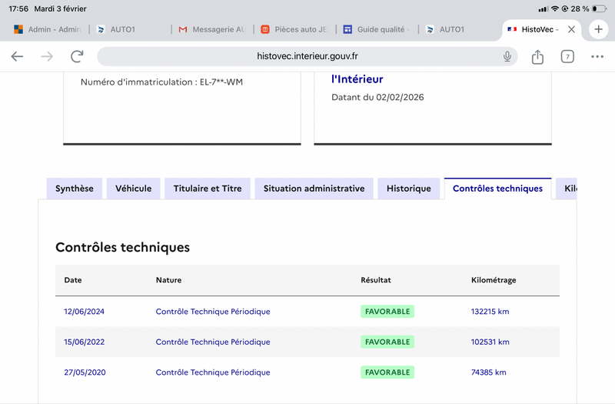Go to Situation administrative tab
This screenshot has width=615, height=404.
tap(314, 189)
